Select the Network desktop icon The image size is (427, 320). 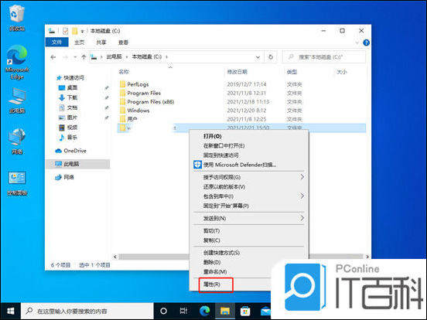pyautogui.click(x=17, y=141)
